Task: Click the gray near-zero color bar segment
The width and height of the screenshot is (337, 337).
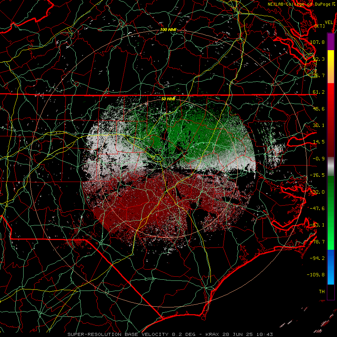Action: tap(331, 167)
